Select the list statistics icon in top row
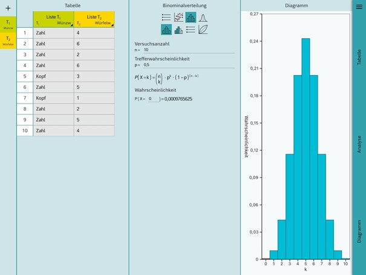This screenshot has height=275, width=366. pyautogui.click(x=166, y=18)
